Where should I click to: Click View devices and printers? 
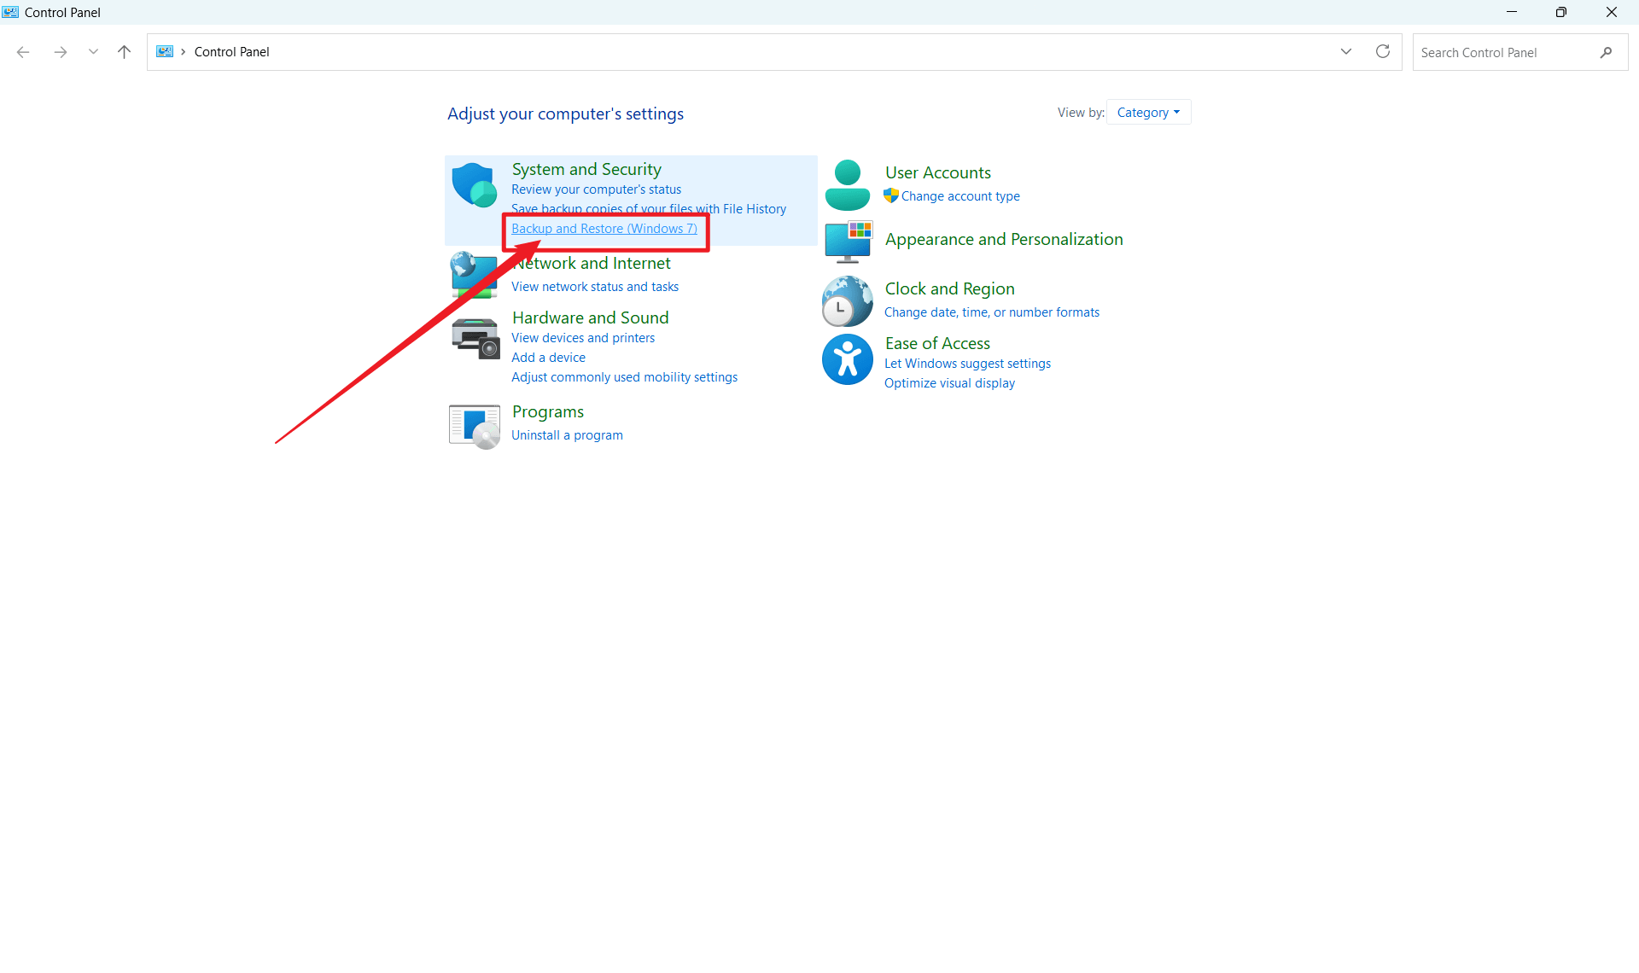(x=583, y=338)
